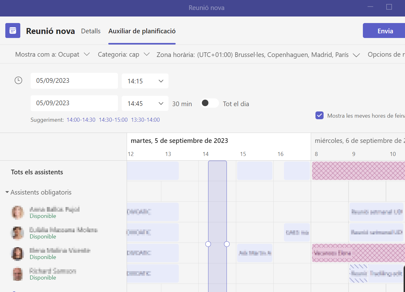The image size is (405, 292).
Task: Minimize the Reunió nova window
Action: point(370,7)
